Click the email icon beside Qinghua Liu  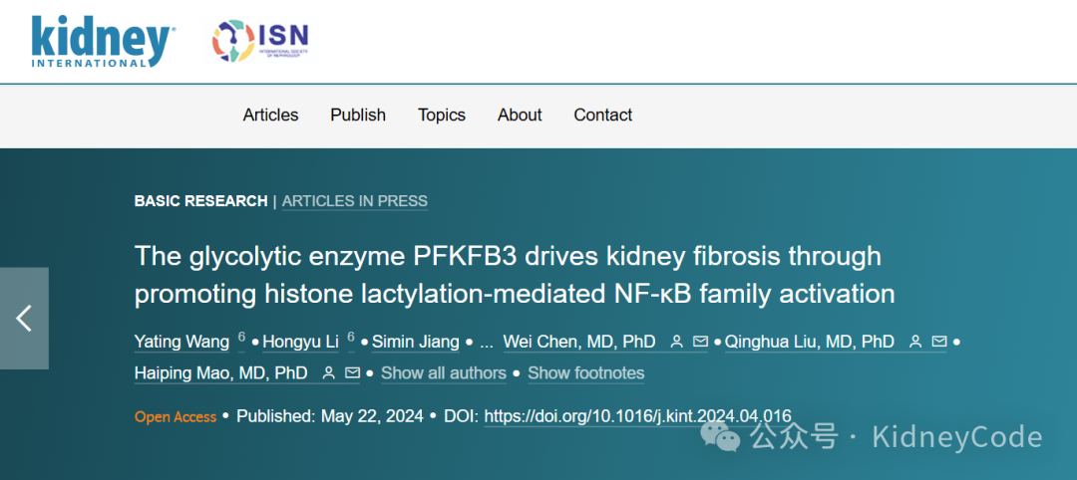tap(939, 342)
